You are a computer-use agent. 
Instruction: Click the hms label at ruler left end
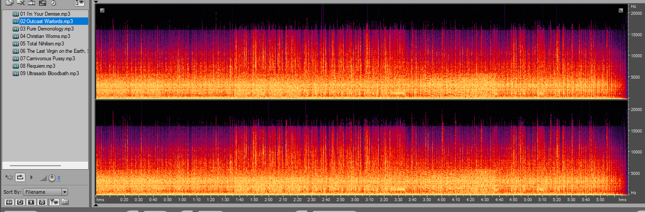click(100, 199)
